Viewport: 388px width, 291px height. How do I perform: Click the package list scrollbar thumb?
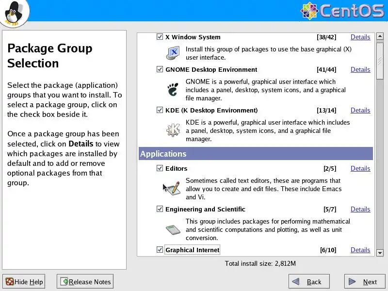pyautogui.click(x=380, y=60)
